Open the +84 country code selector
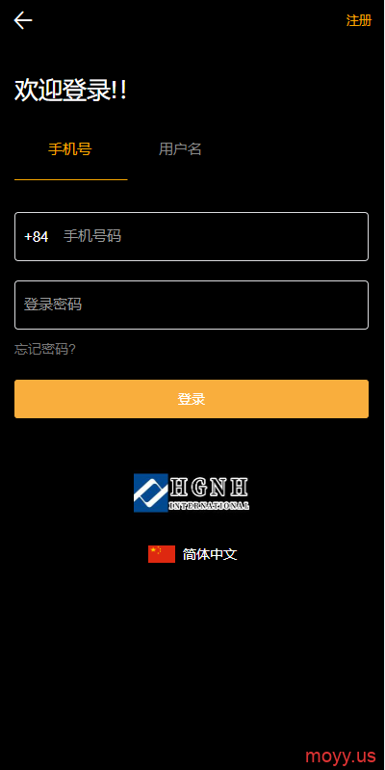This screenshot has width=385, height=770. coord(37,237)
